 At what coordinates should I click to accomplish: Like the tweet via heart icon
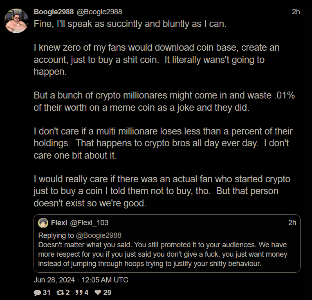98,293
